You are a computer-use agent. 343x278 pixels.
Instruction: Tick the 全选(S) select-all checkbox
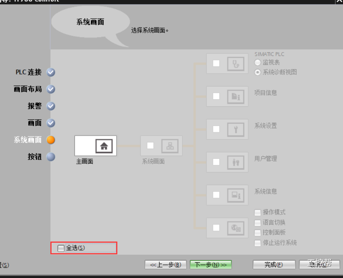61,248
